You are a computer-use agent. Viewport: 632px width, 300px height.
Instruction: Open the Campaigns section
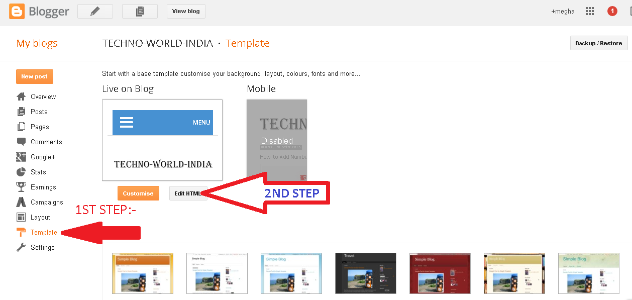point(47,202)
